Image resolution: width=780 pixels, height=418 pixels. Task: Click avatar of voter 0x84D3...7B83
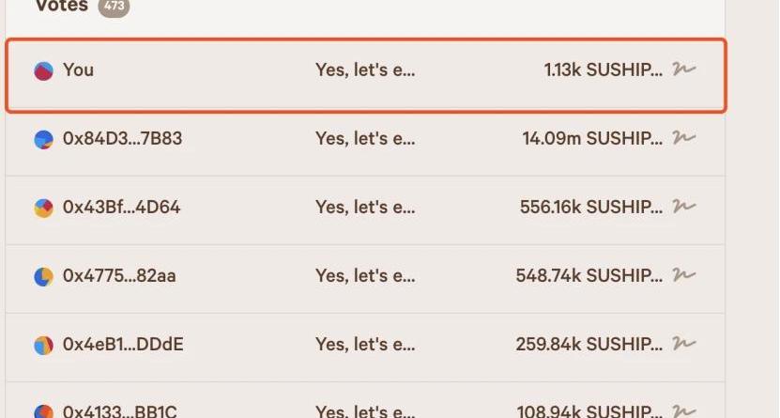tap(43, 139)
